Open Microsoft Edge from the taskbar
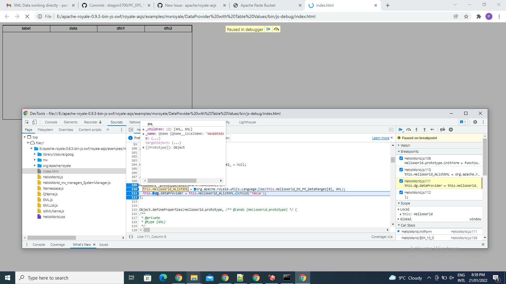This screenshot has height=284, width=506. pos(163,278)
